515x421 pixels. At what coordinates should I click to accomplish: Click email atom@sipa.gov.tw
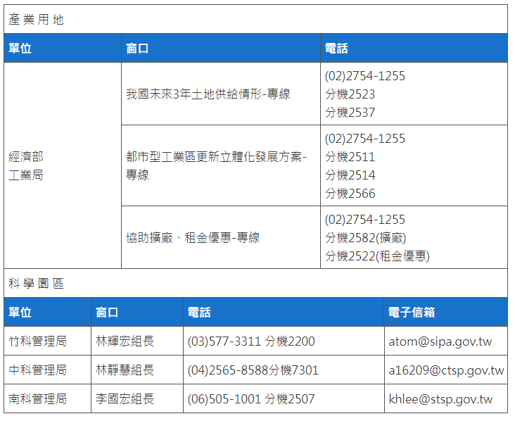[x=440, y=341]
